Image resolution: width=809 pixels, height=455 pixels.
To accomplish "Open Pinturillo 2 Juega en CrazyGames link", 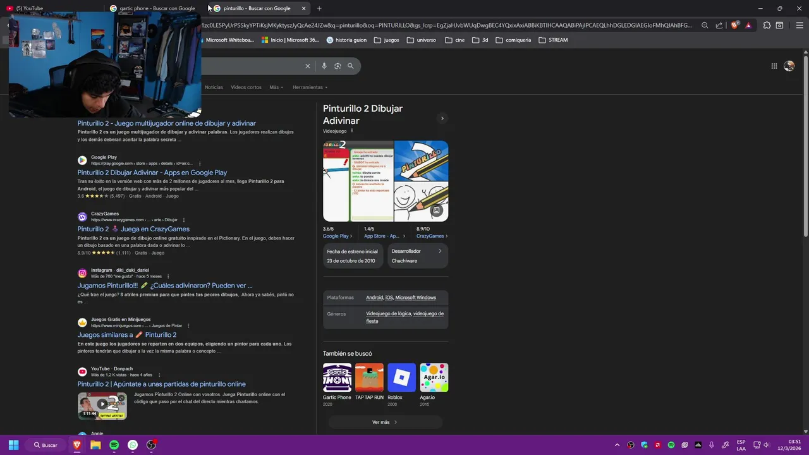I will 133,229.
